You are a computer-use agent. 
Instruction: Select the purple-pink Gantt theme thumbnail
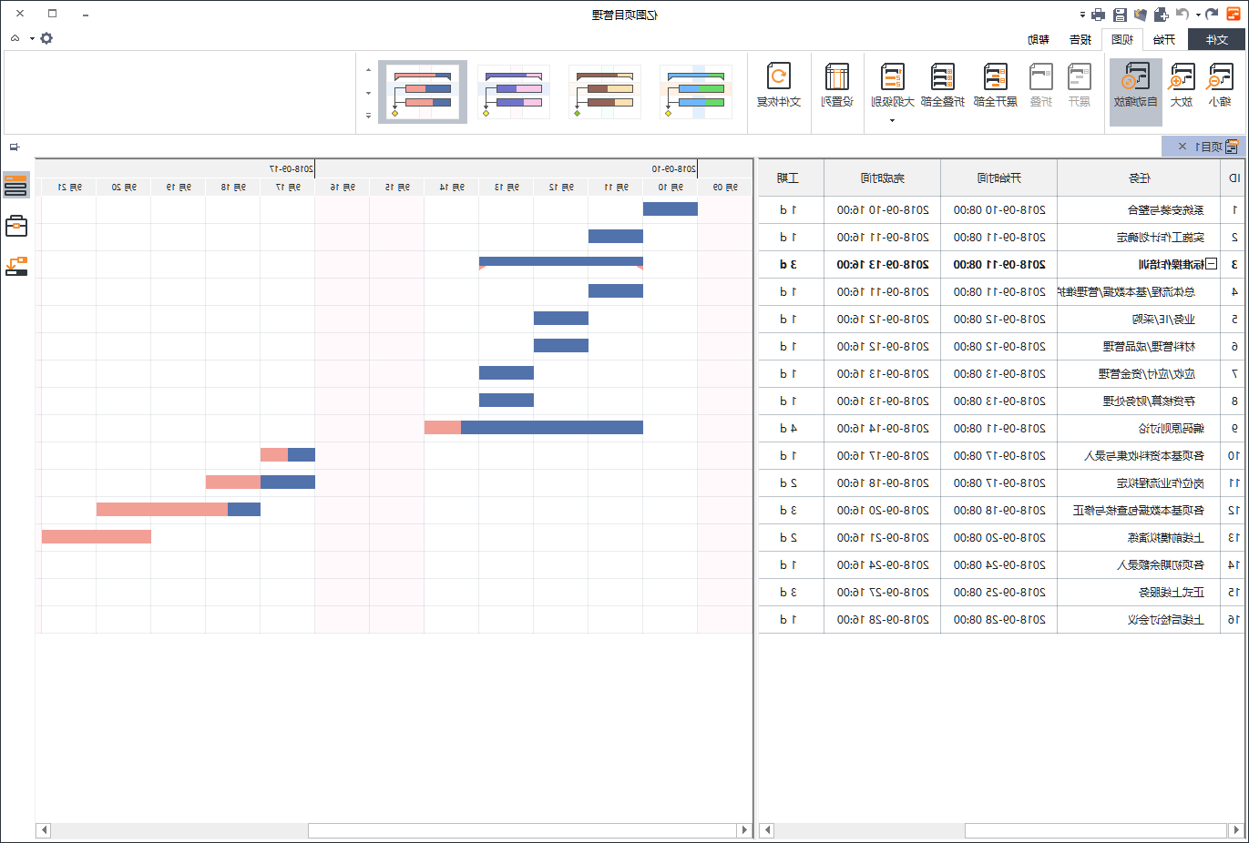514,92
